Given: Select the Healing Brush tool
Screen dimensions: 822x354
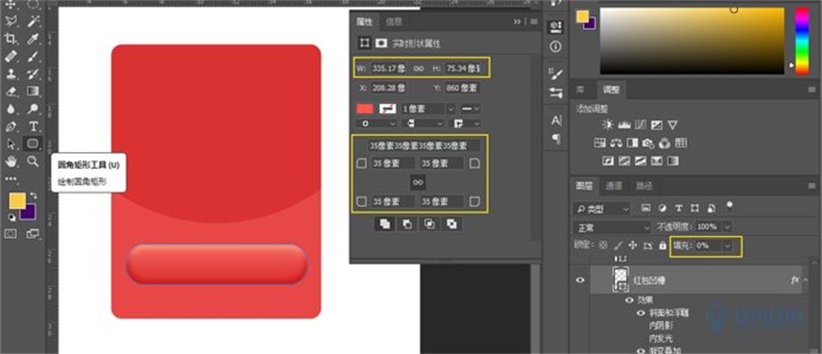Looking at the screenshot, I should [10, 56].
